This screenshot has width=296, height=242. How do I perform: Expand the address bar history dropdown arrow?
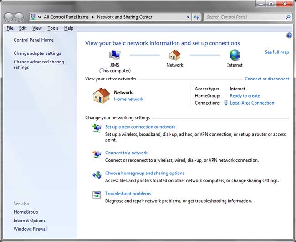tap(188, 17)
